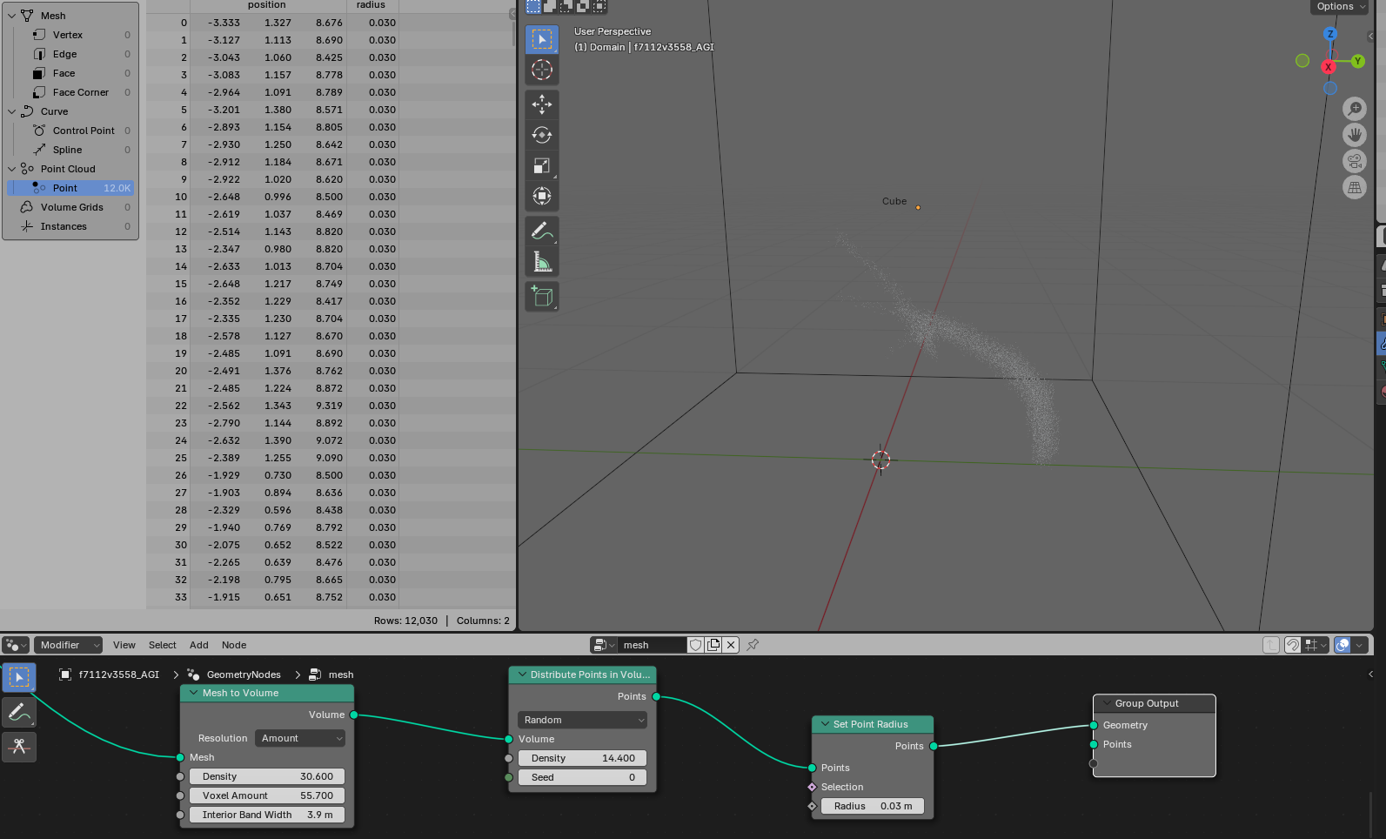This screenshot has height=839, width=1386.
Task: Select node editor Links Cut tool
Action: (19, 747)
